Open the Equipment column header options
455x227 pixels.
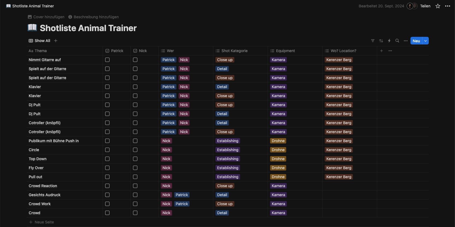click(285, 51)
